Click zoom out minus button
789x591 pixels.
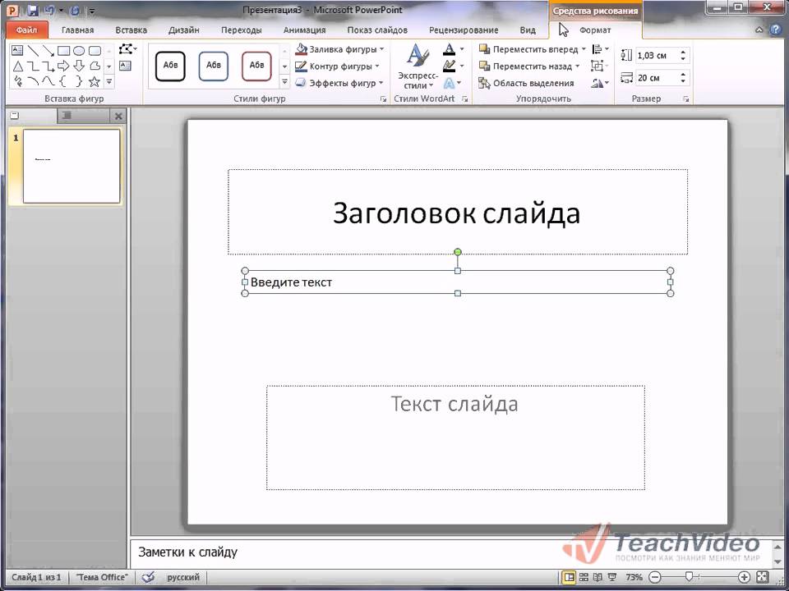[655, 577]
